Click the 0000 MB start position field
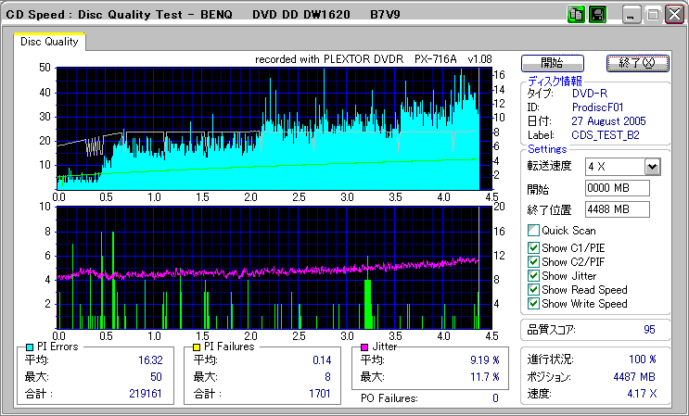This screenshot has height=416, width=689. click(x=617, y=188)
